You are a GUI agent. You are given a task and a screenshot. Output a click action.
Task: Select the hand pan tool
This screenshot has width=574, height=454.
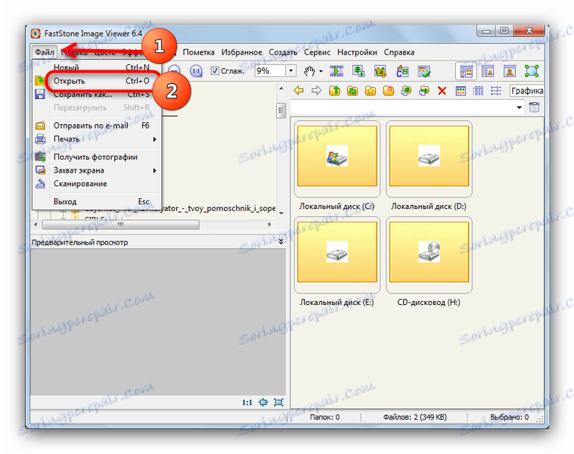pos(309,71)
